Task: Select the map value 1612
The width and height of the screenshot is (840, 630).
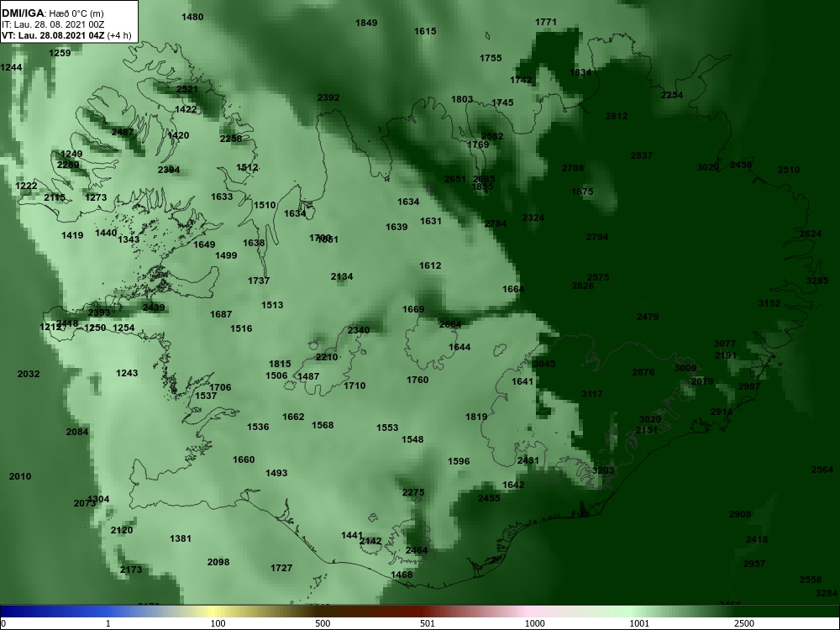Action: (430, 265)
